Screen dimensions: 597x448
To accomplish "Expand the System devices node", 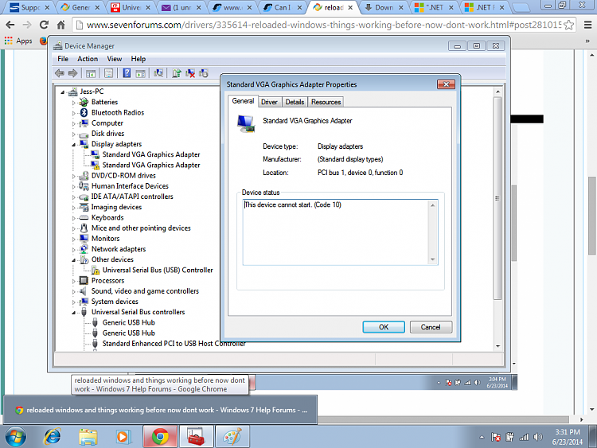I will [74, 302].
